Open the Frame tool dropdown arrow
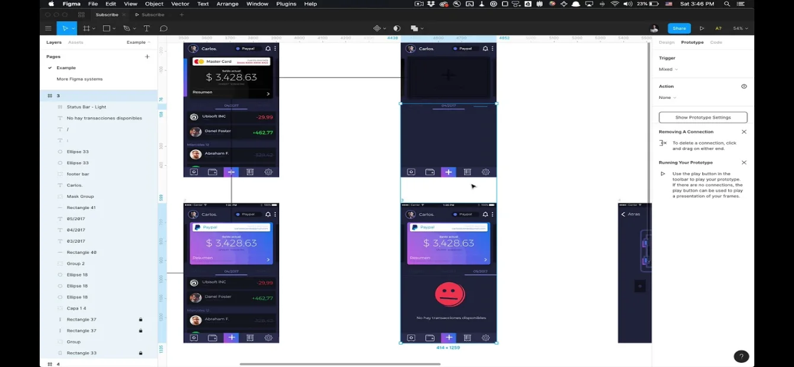Viewport: 794px width, 367px height. click(94, 28)
